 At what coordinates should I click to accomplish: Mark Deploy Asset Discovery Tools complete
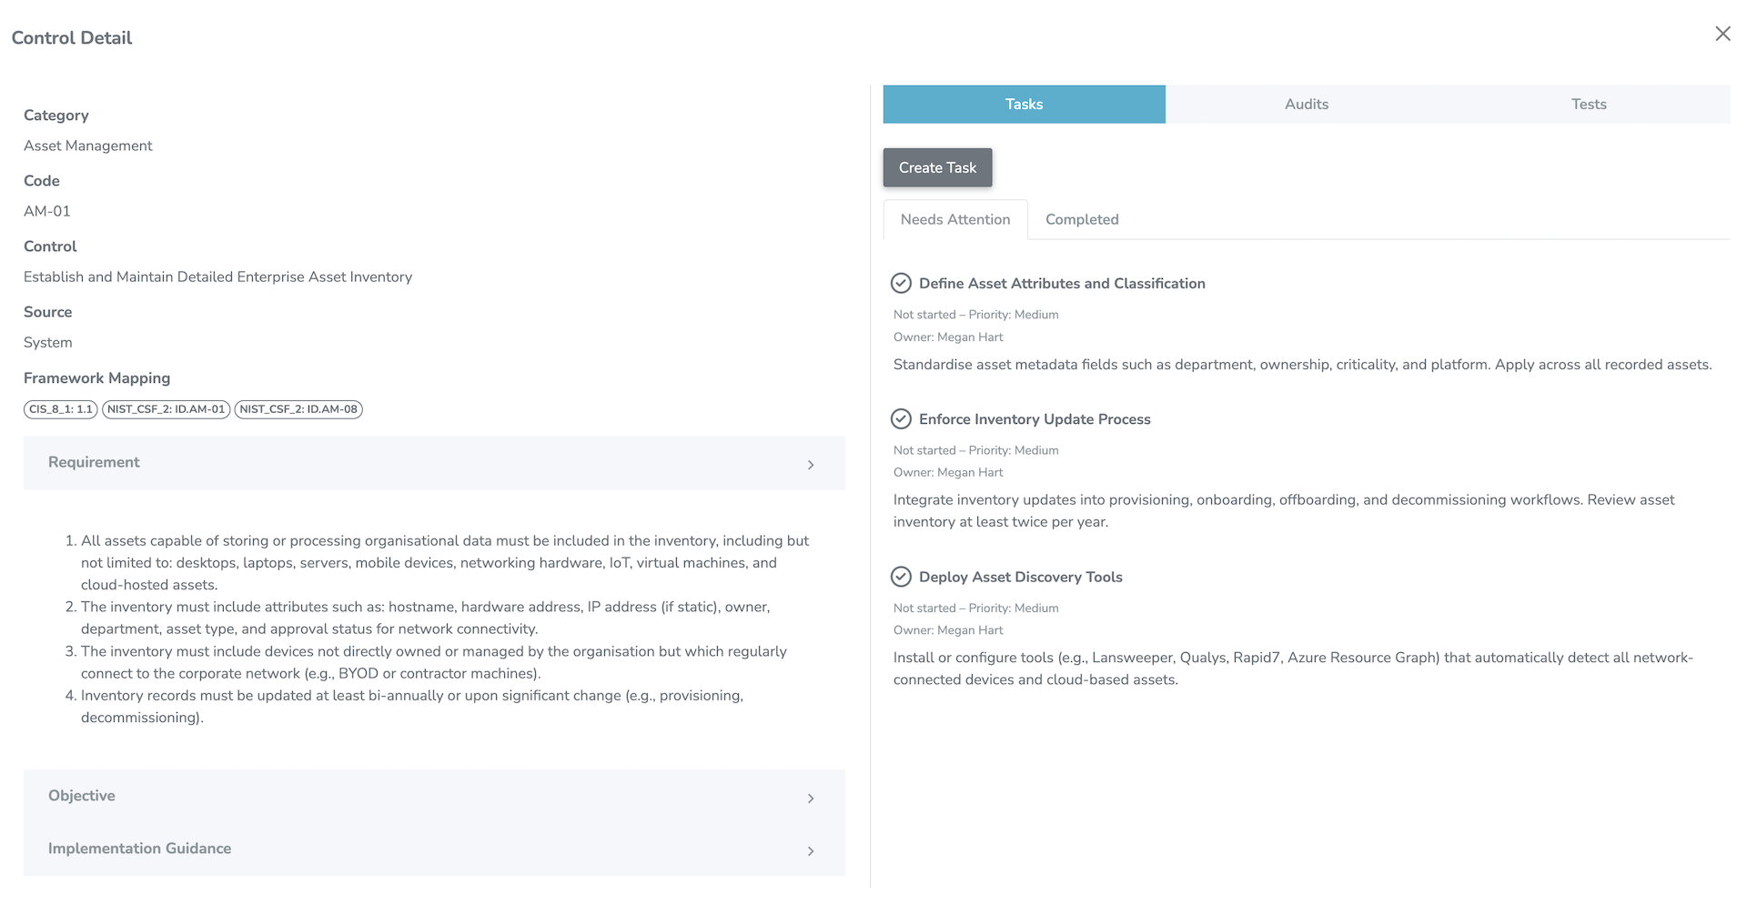click(x=901, y=577)
